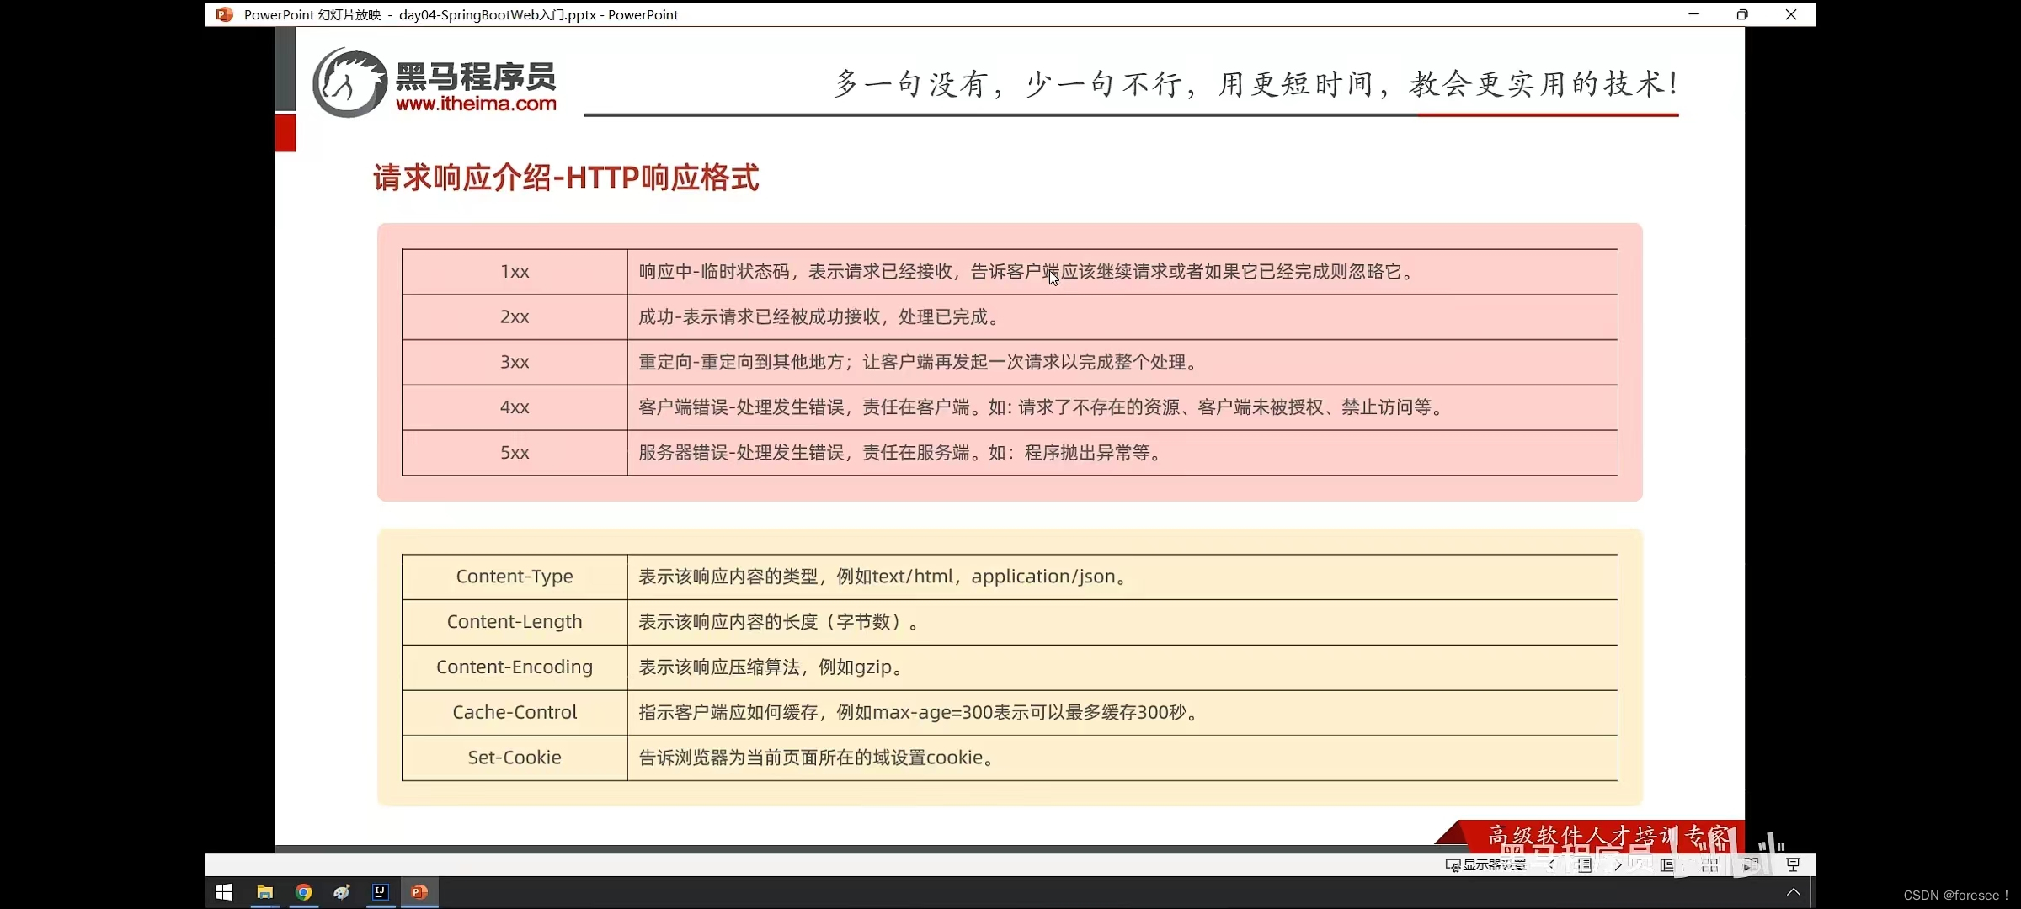The image size is (2021, 909).
Task: Open display settings in the status bar
Action: [1485, 865]
